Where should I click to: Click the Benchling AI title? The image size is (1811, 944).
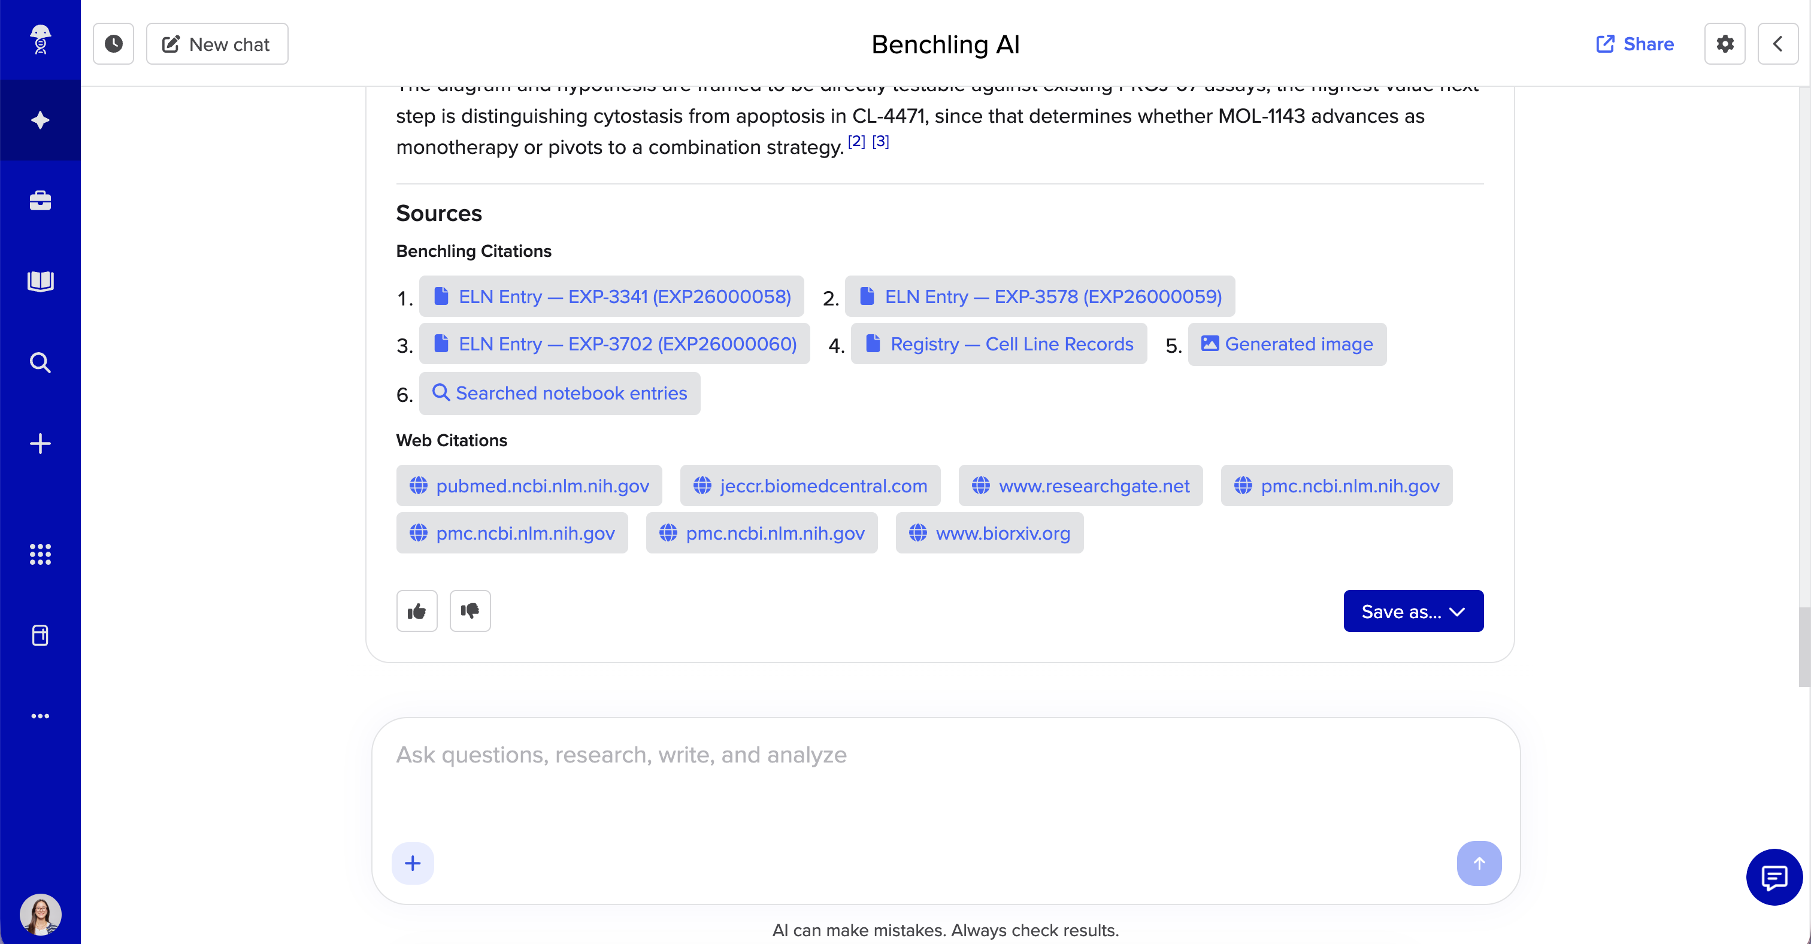pos(945,44)
